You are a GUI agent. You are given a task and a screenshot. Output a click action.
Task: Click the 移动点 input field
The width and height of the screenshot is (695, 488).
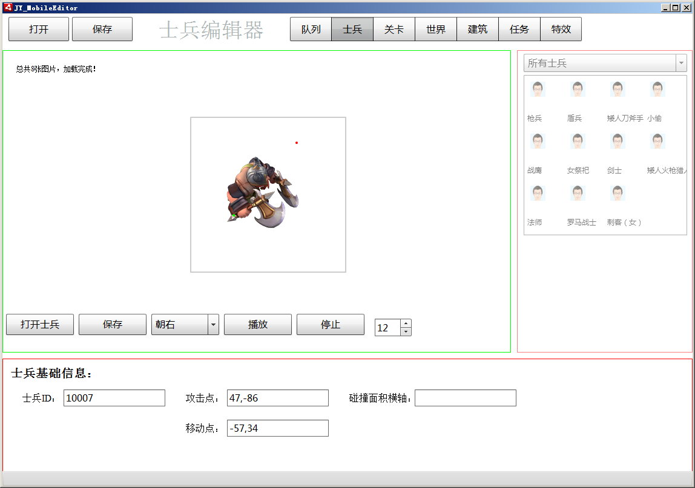click(278, 428)
